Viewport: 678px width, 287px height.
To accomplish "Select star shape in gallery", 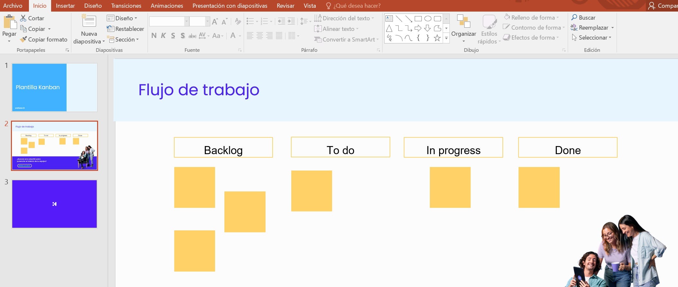I will point(437,38).
